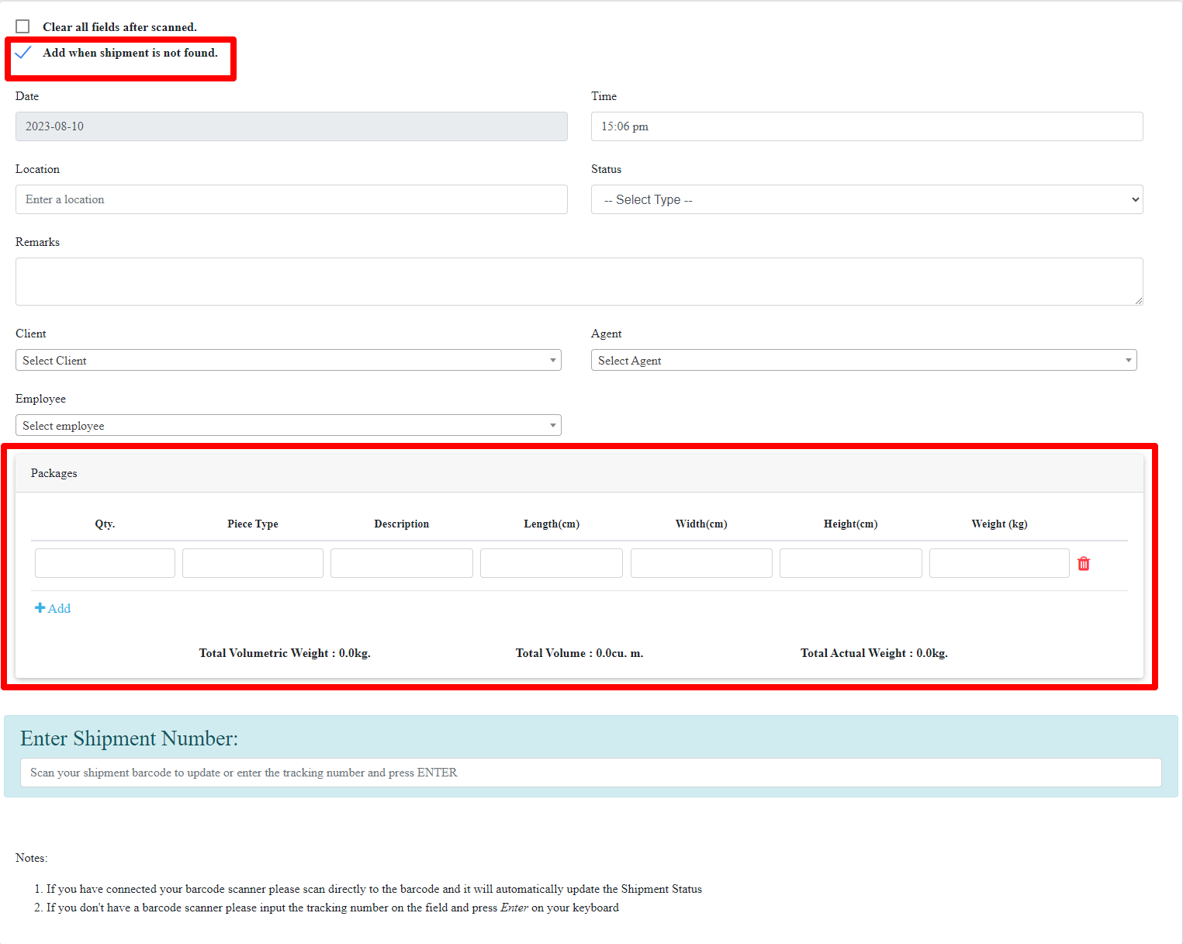The image size is (1183, 944).
Task: Click the package Qty. input box
Action: pos(105,563)
